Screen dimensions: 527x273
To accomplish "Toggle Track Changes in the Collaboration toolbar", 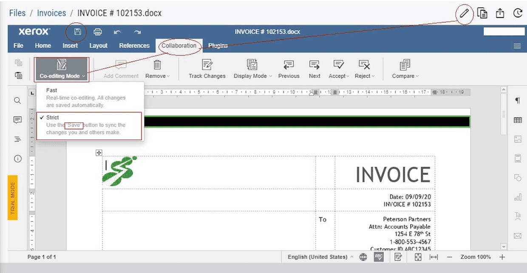I will click(207, 69).
